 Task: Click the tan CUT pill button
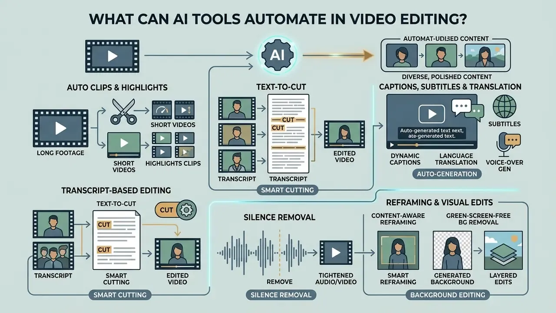pyautogui.click(x=176, y=210)
